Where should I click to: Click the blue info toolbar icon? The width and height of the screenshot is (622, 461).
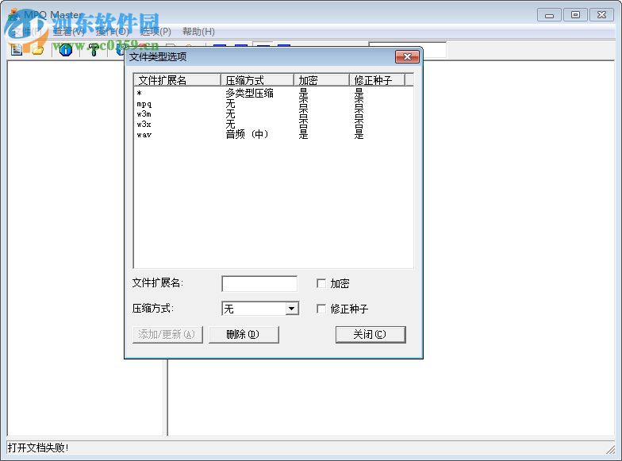tap(65, 49)
